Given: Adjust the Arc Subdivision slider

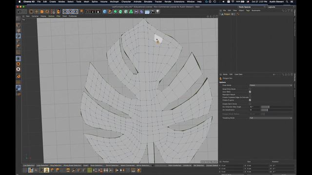Looking at the screenshot, I should pyautogui.click(x=276, y=110).
